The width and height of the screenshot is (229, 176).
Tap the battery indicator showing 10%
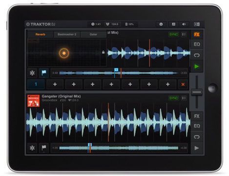tap(129, 24)
